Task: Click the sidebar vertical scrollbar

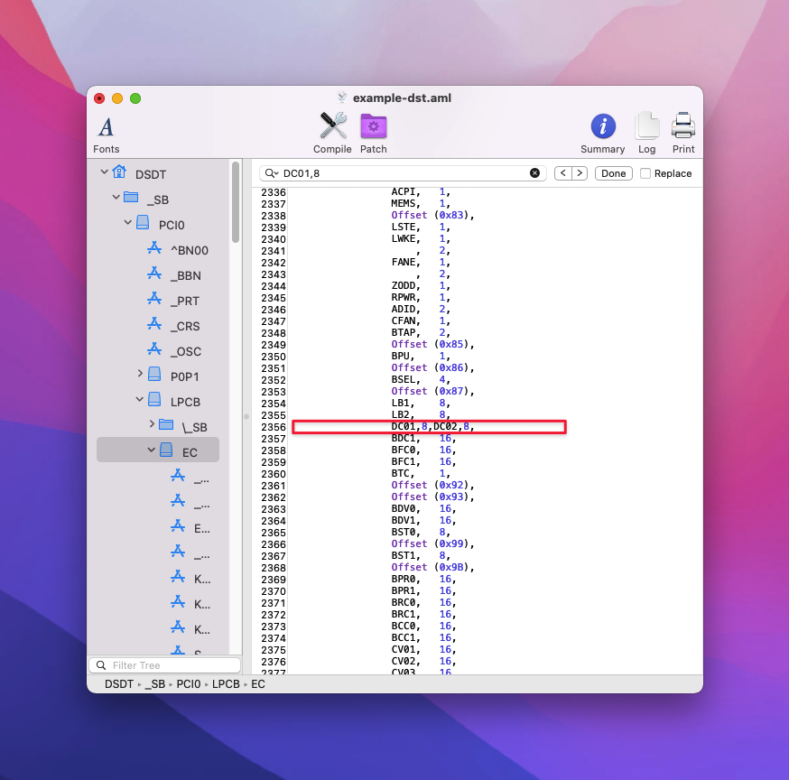Action: coord(236,203)
